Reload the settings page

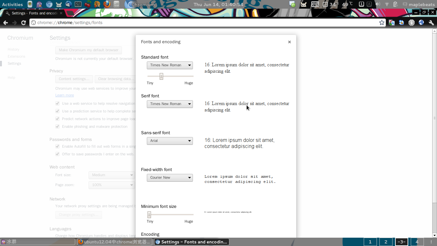pyautogui.click(x=23, y=23)
